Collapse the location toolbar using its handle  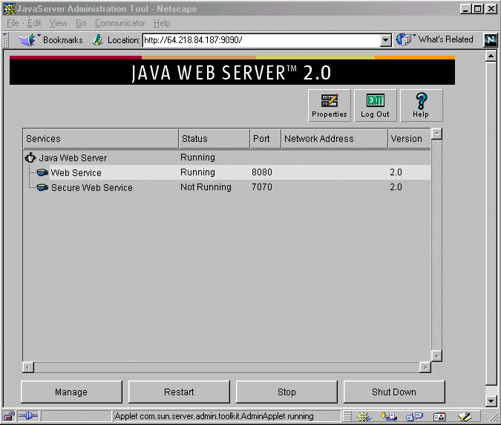click(5, 40)
